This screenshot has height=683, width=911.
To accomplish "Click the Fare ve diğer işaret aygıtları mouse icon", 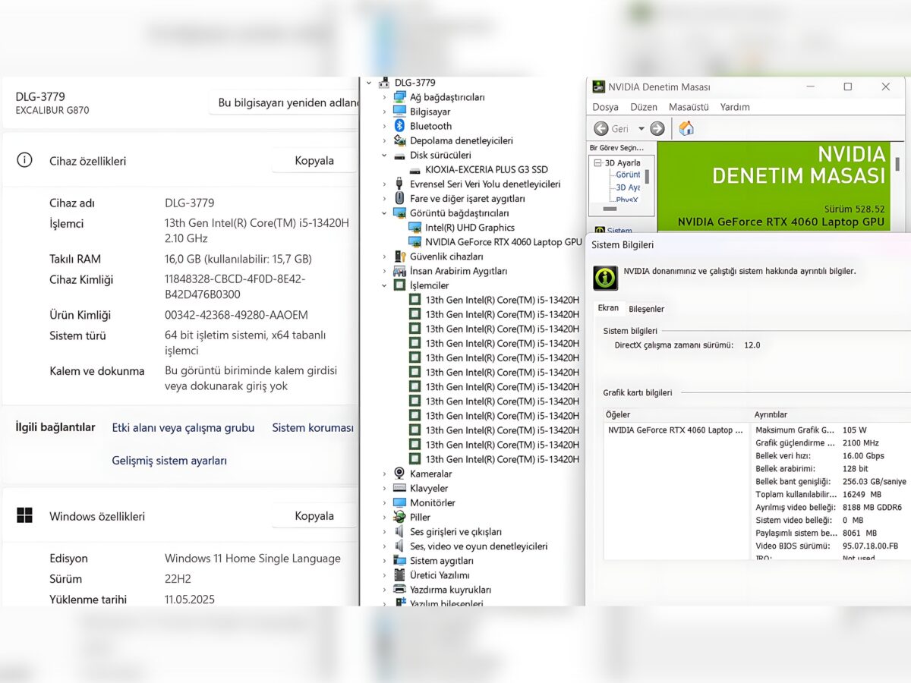I will (x=399, y=198).
